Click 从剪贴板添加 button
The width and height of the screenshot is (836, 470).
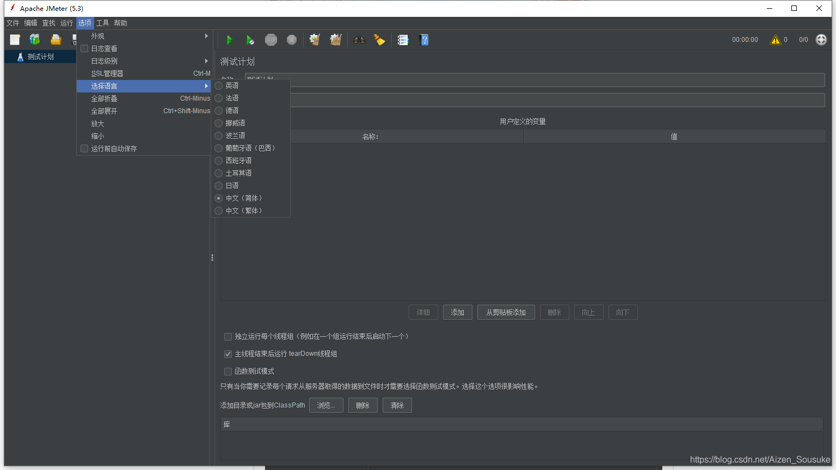[506, 312]
